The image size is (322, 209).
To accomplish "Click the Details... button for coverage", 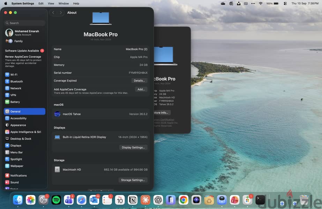I will pos(139,81).
